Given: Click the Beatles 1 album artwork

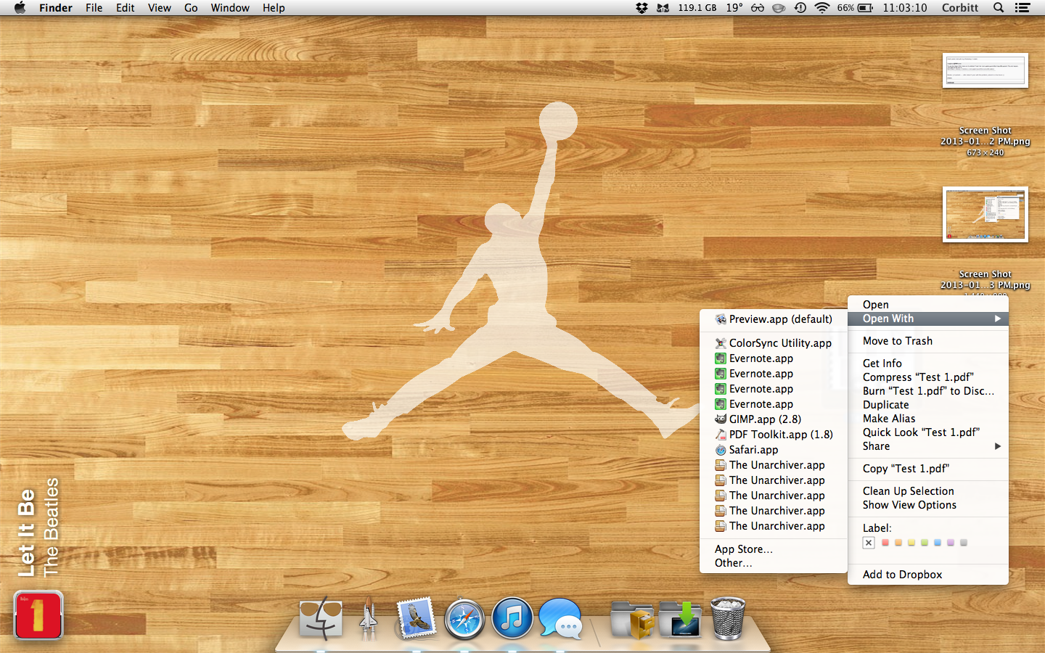Looking at the screenshot, I should click(x=38, y=615).
